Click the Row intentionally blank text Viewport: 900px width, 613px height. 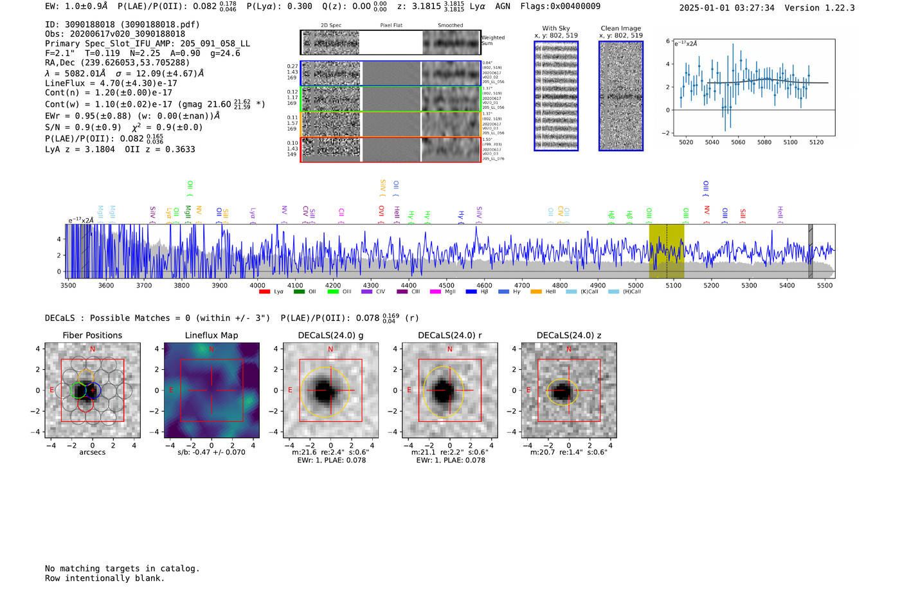click(105, 578)
